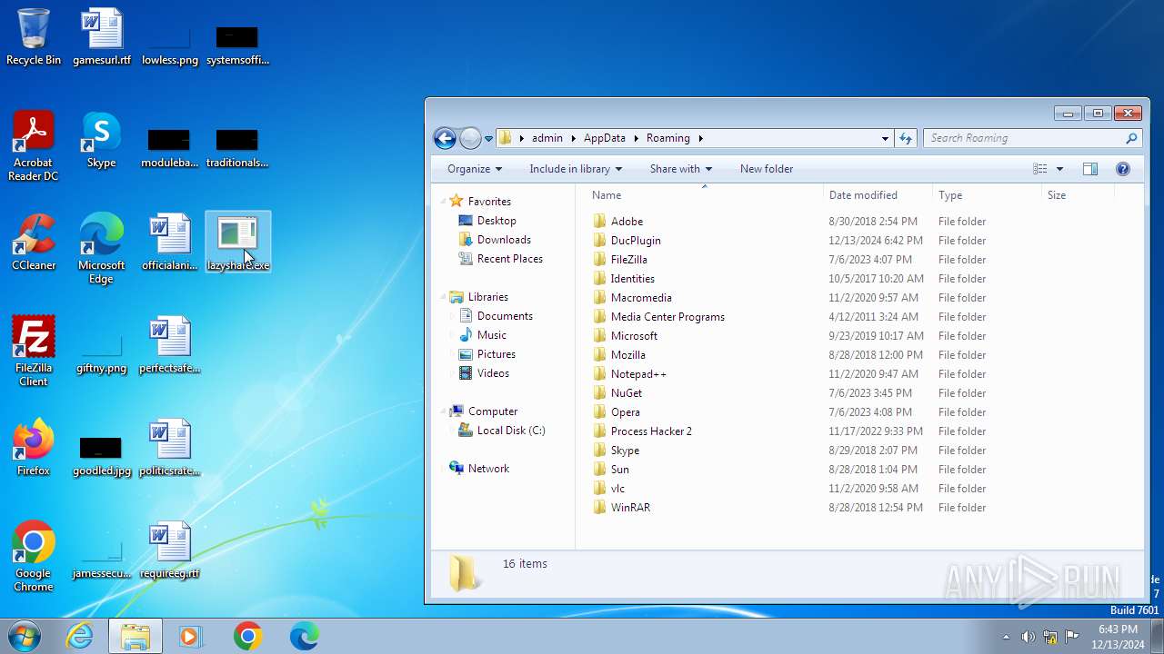
Task: Click the volume tray icon
Action: (x=1028, y=637)
